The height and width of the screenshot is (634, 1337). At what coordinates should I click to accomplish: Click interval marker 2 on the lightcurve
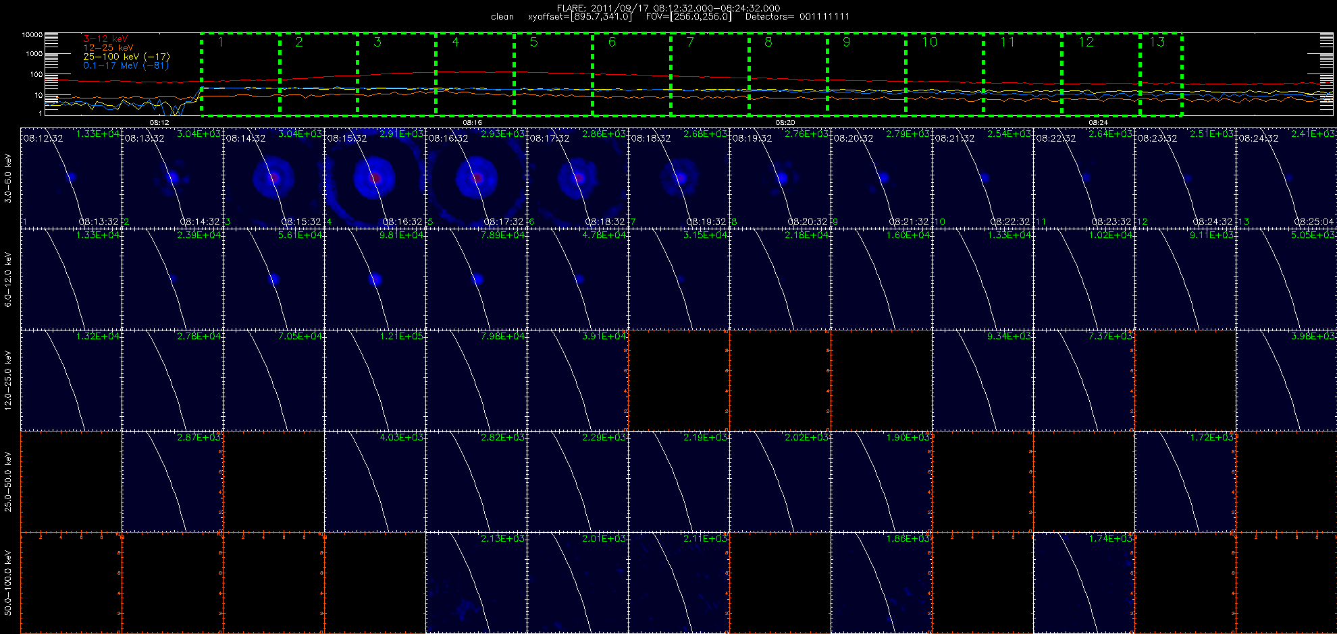(x=299, y=42)
